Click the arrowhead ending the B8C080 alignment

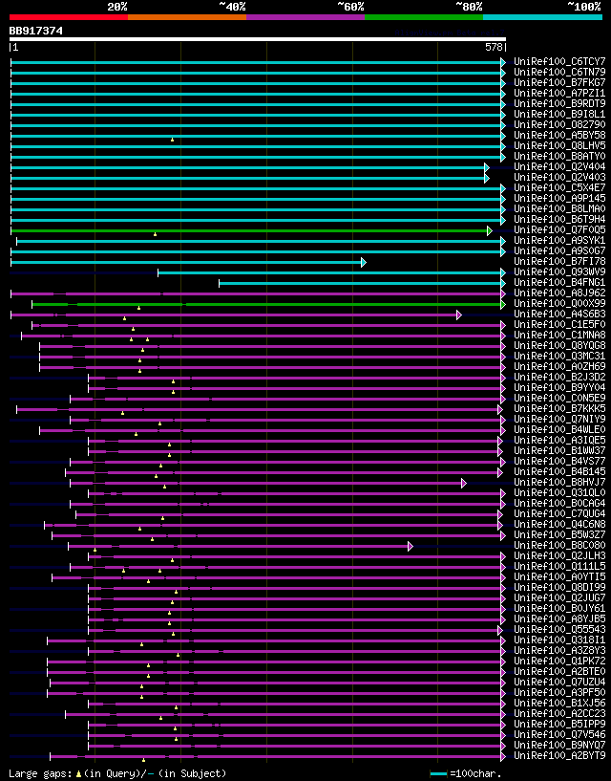[x=411, y=547]
